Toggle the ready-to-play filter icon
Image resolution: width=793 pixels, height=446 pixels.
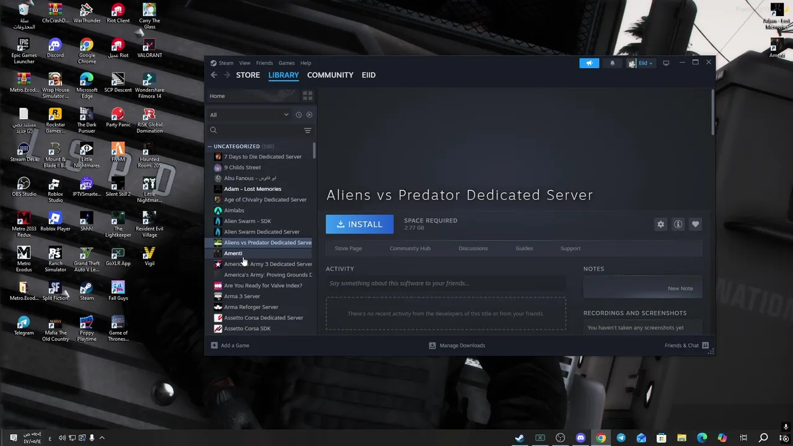tap(309, 115)
